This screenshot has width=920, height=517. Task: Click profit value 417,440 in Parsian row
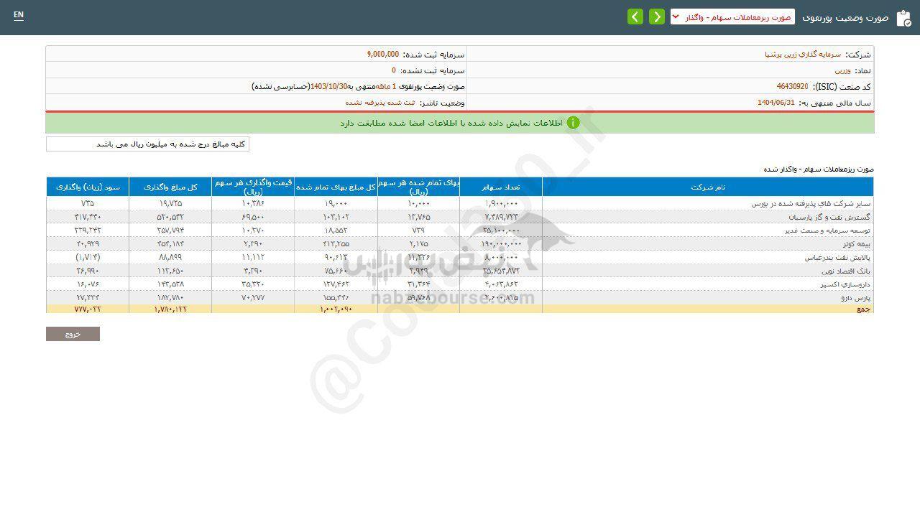coord(88,217)
